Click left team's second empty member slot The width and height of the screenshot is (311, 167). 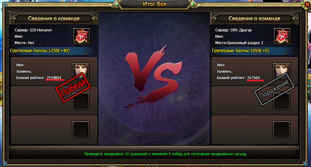point(81,101)
